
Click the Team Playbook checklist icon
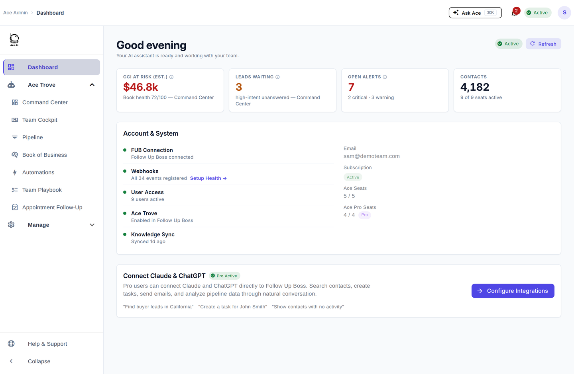[15, 190]
